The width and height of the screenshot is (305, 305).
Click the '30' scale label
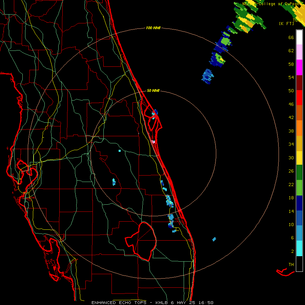pyautogui.click(x=291, y=158)
